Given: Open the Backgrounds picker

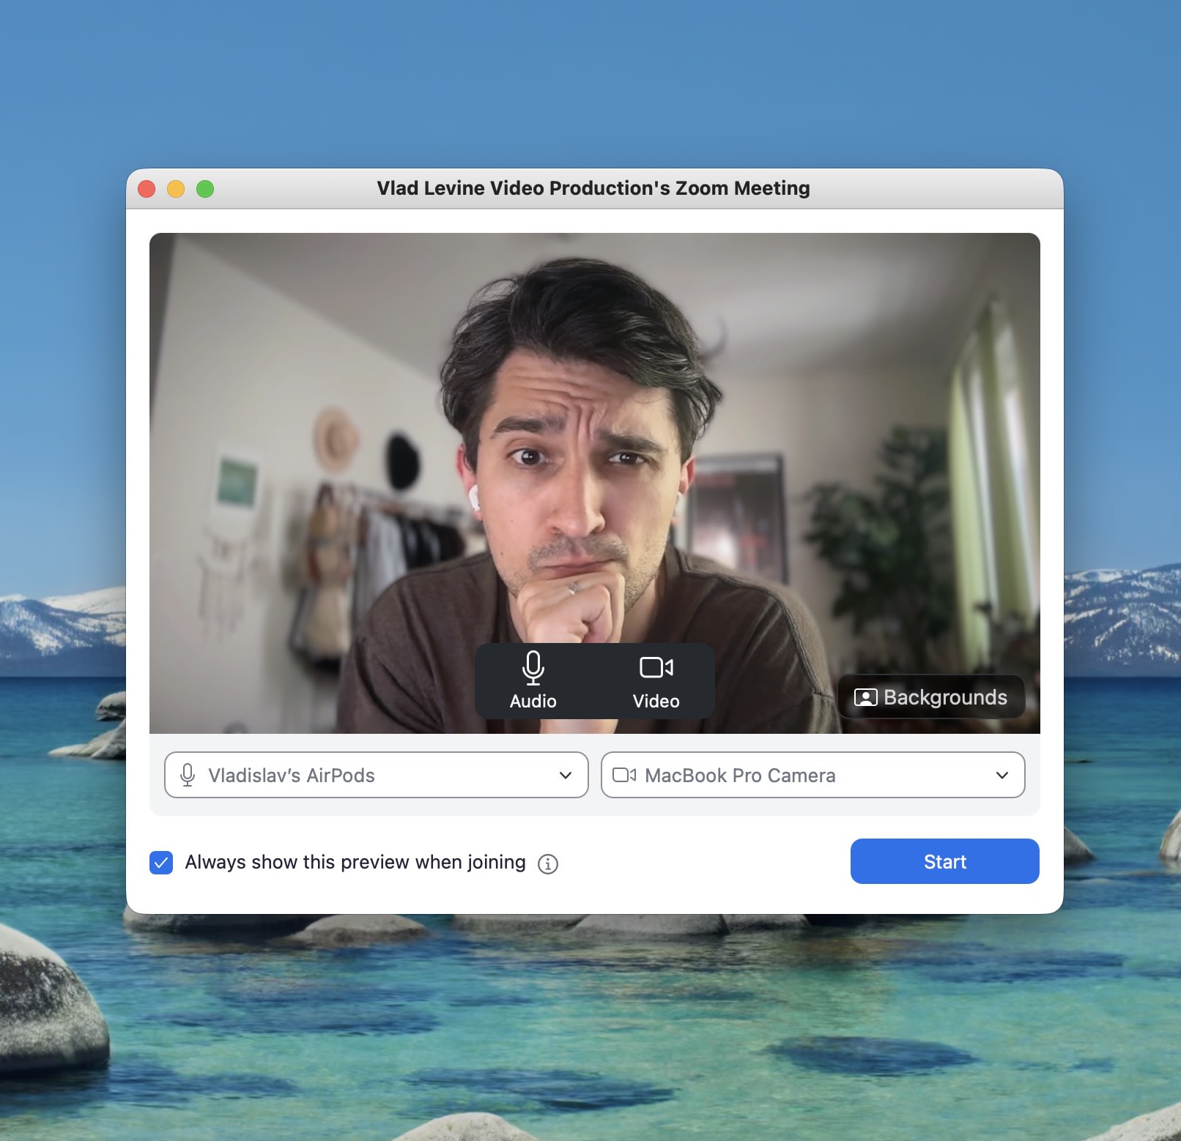Looking at the screenshot, I should (x=931, y=697).
